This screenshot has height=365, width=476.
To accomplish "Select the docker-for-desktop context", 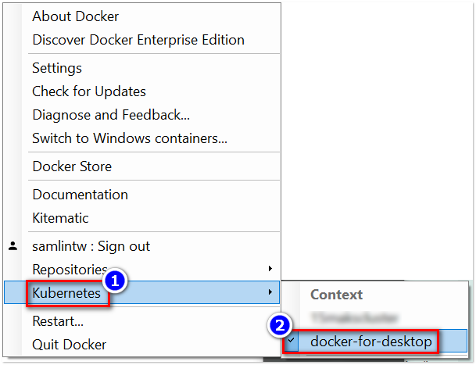I will [x=370, y=342].
